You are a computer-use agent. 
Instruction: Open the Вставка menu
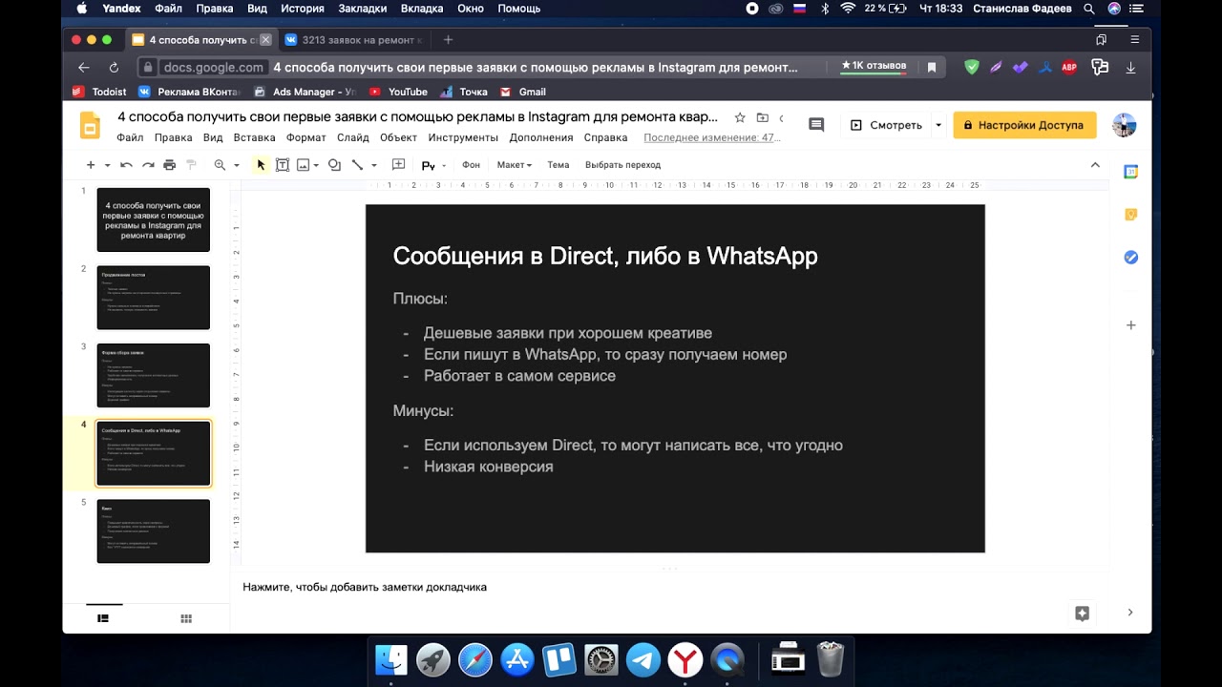click(x=254, y=137)
